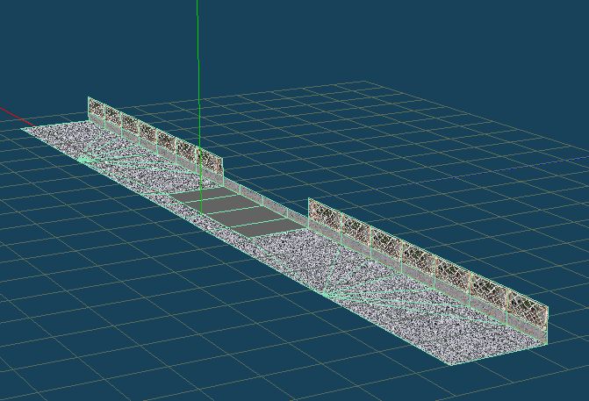Pick the middle panel of the right fence
The height and width of the screenshot is (401, 589).
pos(419,261)
